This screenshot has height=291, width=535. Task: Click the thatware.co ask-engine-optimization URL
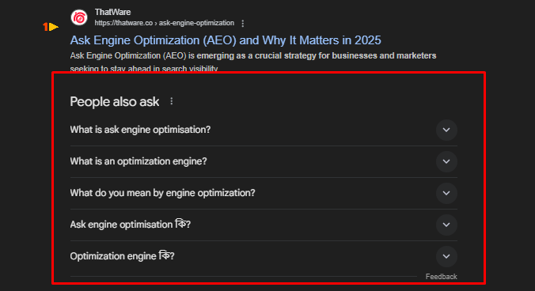[x=165, y=23]
